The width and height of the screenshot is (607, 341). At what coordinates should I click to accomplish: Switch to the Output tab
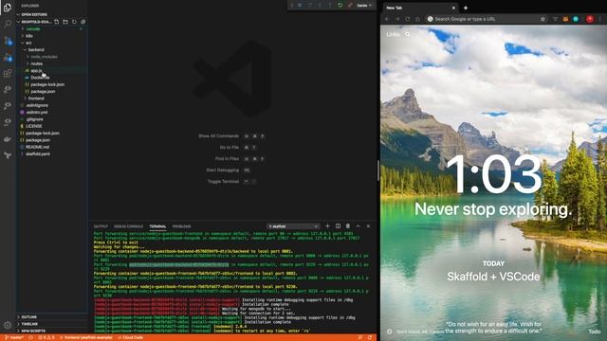[x=101, y=226]
